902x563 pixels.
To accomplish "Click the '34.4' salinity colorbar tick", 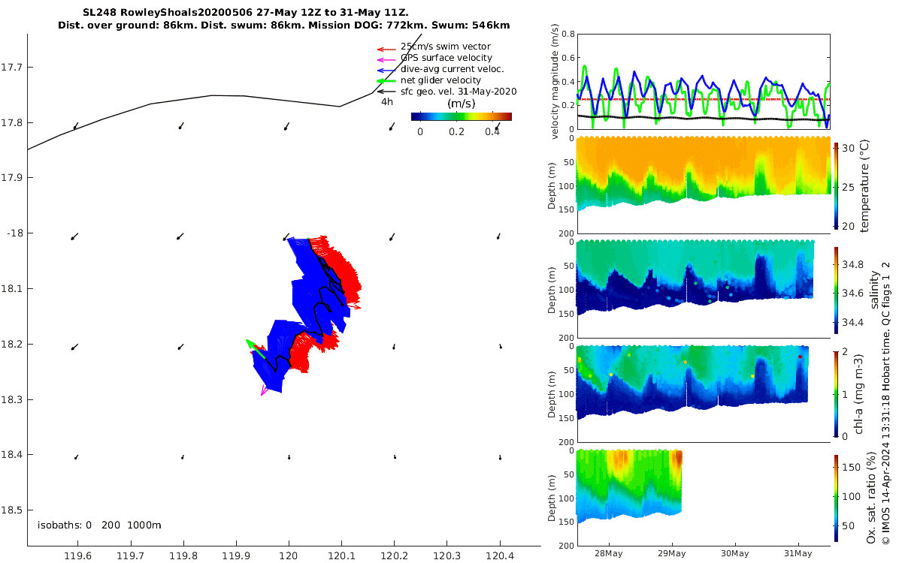I will (x=853, y=322).
